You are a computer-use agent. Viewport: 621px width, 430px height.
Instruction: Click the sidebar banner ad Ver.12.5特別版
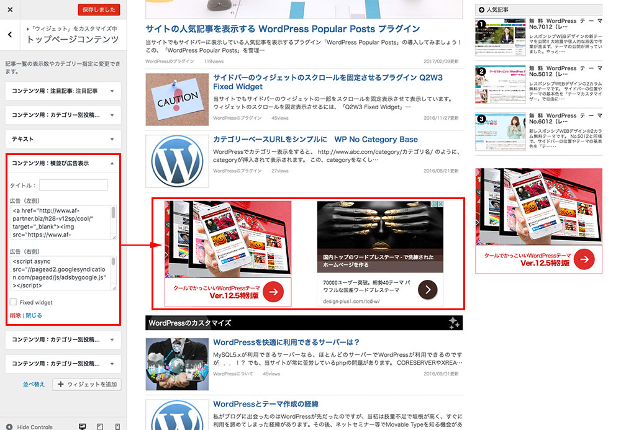[x=538, y=221]
